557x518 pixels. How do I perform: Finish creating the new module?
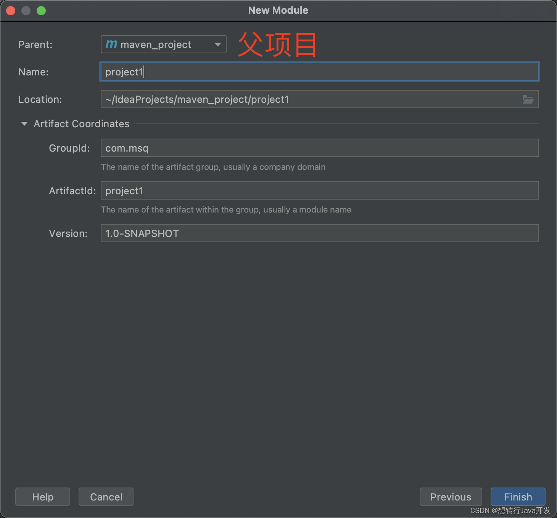click(x=518, y=497)
